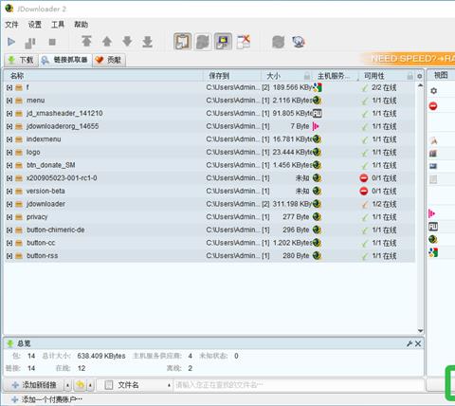Viewport: 455px width, 406px height.
Task: Click the reconnect now toolbar icon
Action: (x=279, y=42)
